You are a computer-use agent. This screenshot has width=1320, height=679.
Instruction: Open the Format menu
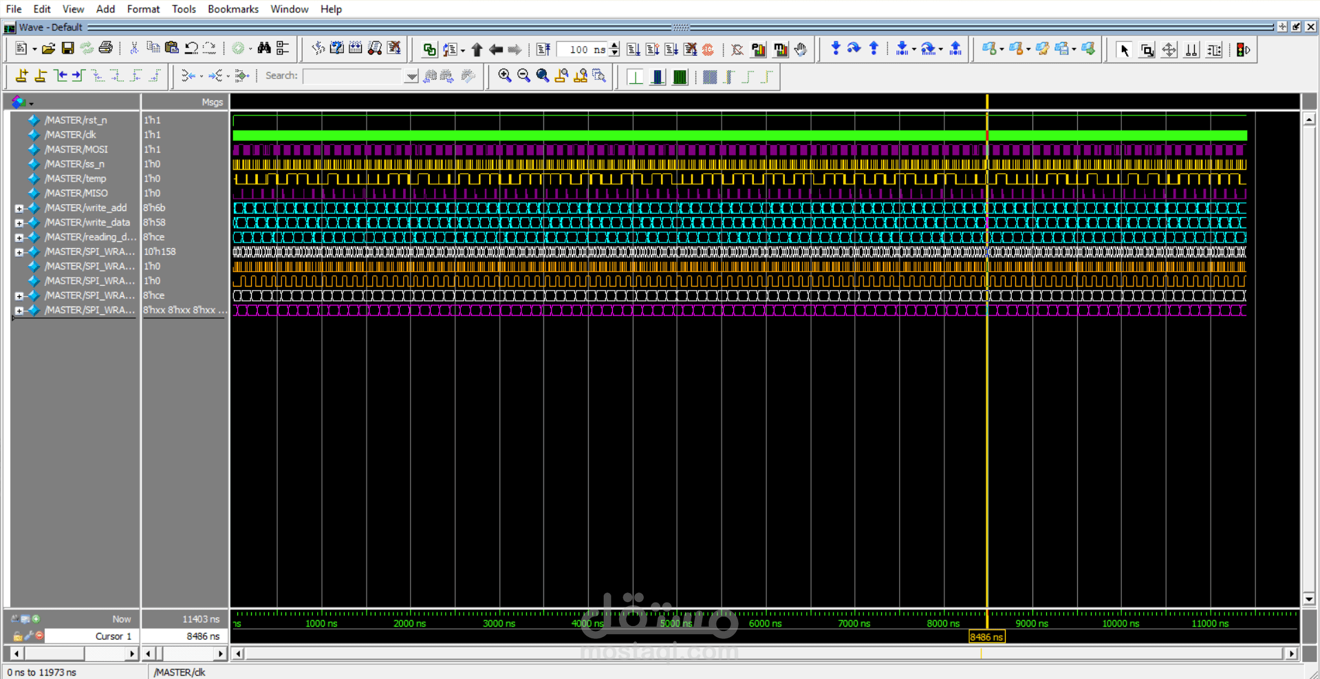143,9
